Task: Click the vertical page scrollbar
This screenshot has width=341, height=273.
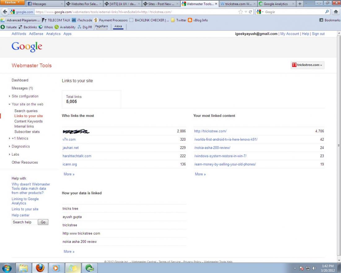Action: (x=339, y=145)
